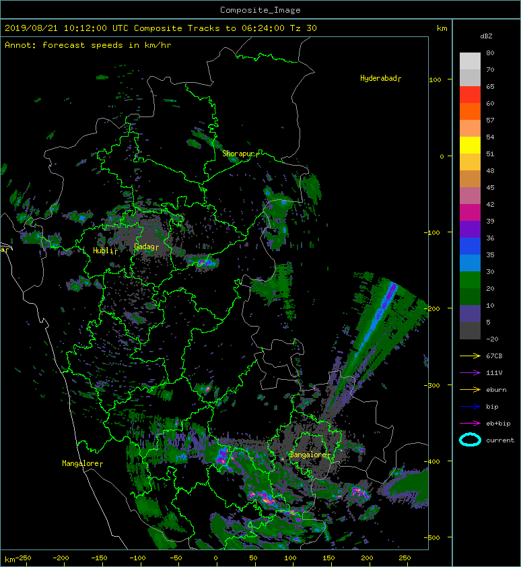This screenshot has width=521, height=567.
Task: Click the dBZ scale heading
Action: pyautogui.click(x=486, y=36)
